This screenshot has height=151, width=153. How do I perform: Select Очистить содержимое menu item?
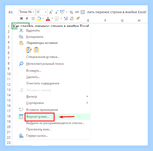(54, 83)
